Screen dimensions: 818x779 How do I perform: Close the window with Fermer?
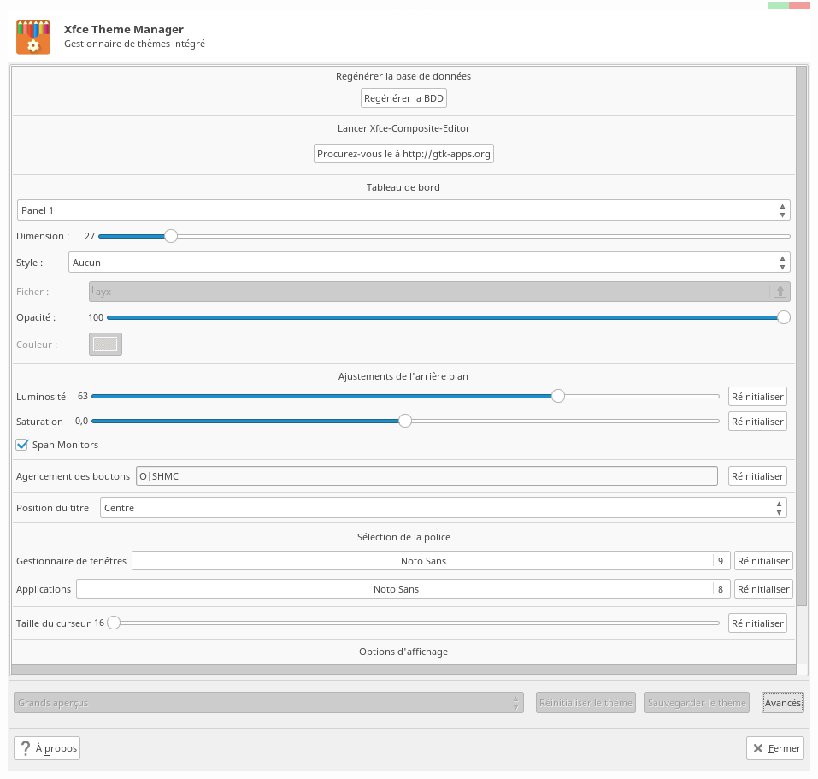click(774, 748)
